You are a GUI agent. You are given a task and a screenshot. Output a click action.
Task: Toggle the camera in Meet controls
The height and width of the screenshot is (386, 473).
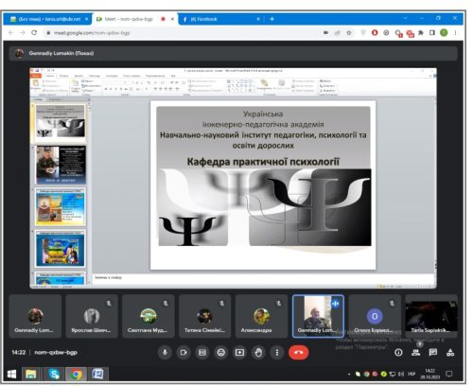(x=184, y=352)
